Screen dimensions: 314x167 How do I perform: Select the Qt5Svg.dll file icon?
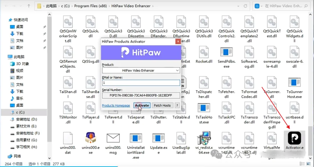[x=90, y=52]
